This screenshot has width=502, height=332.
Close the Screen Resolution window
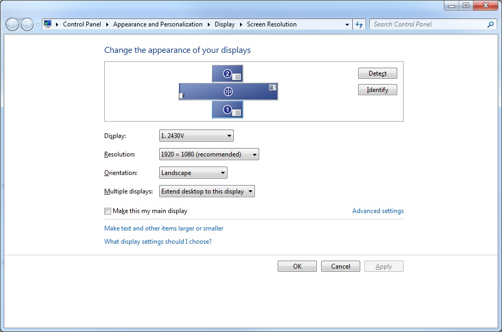click(x=486, y=5)
